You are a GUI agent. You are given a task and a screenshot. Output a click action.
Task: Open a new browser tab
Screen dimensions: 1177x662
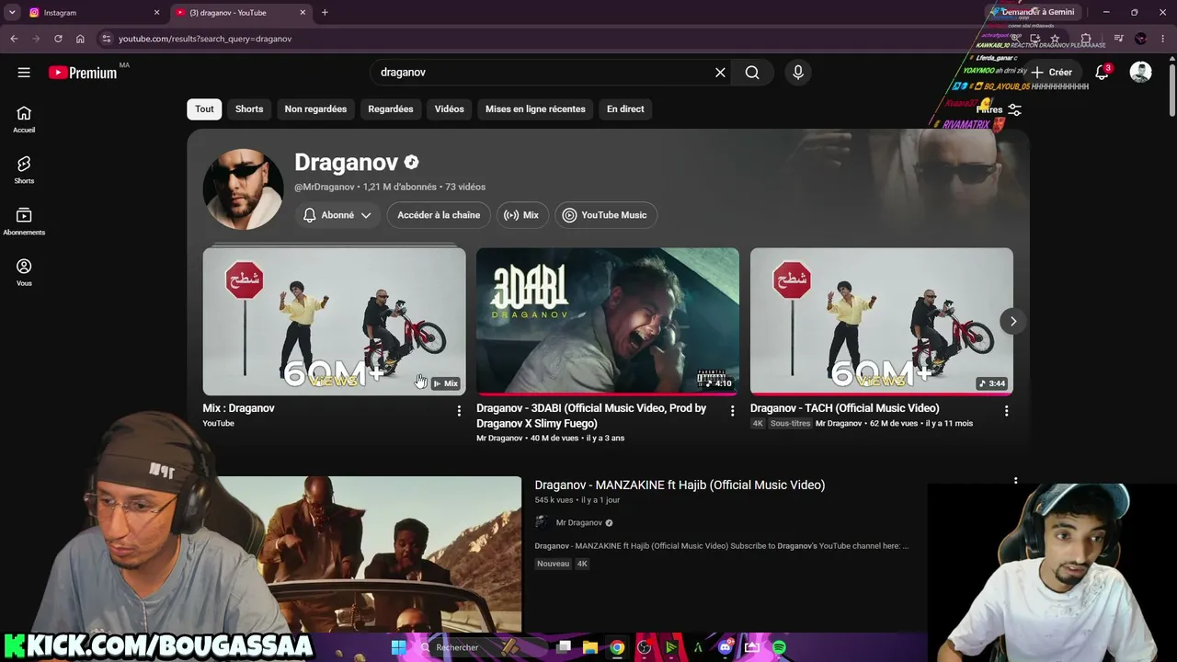[325, 13]
